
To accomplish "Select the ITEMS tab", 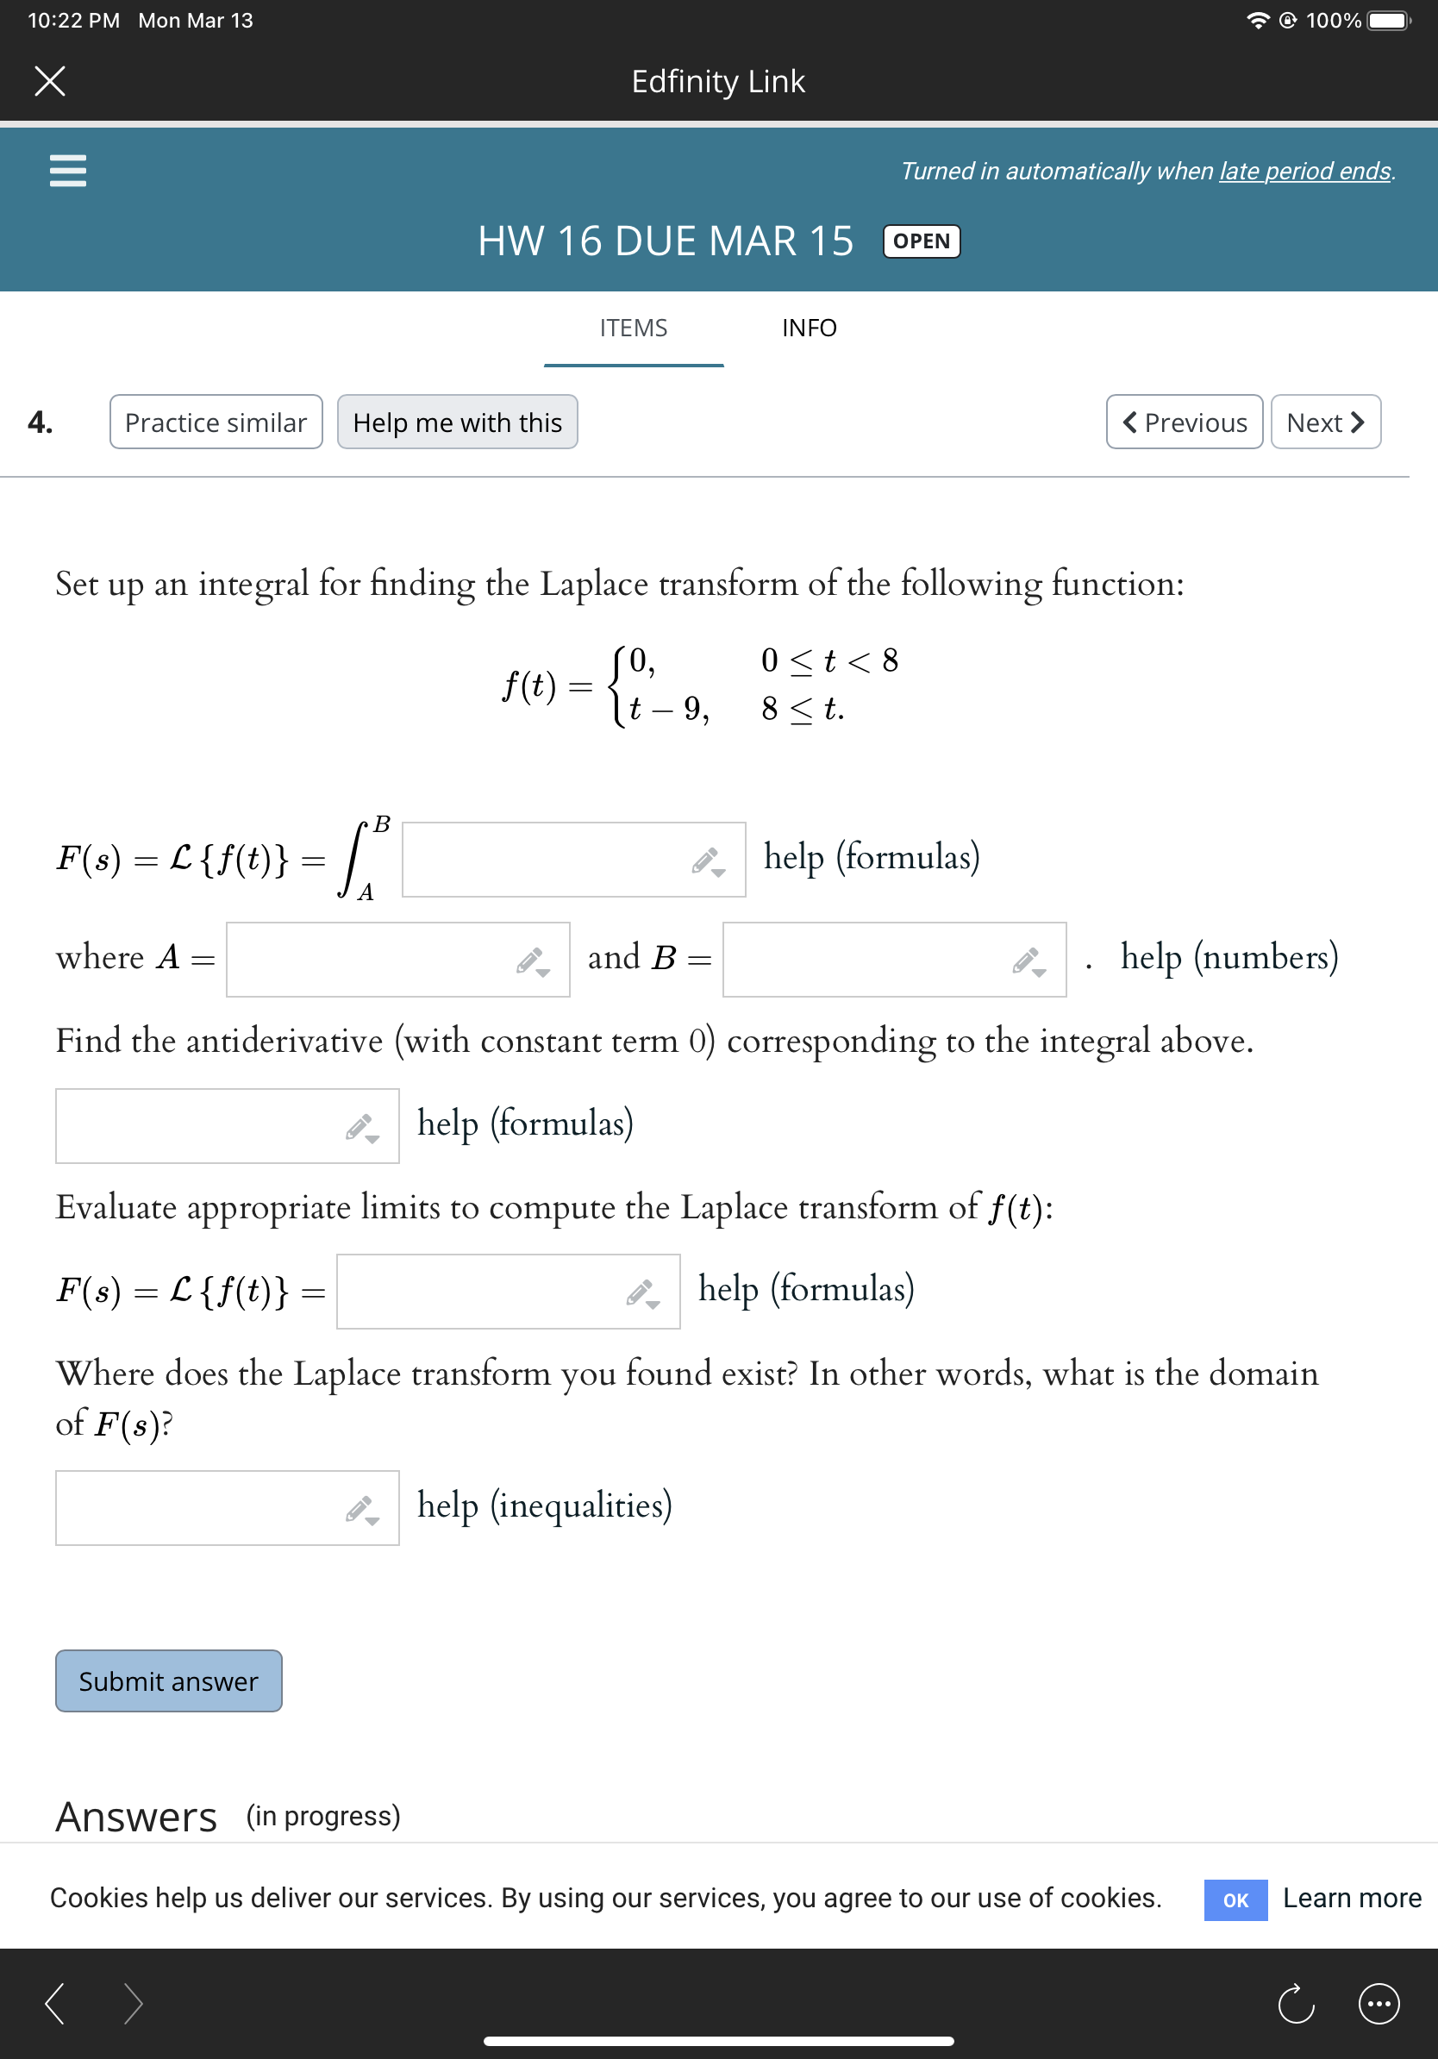I will 633,329.
